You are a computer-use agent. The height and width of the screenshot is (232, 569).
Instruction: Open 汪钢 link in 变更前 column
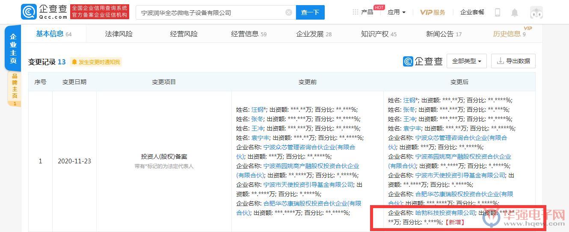click(257, 110)
